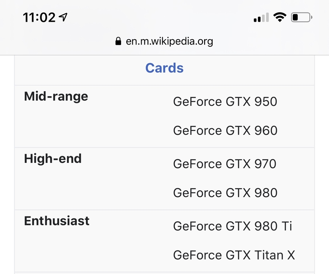Tap the Mid-range row label
The height and width of the screenshot is (274, 329).
pyautogui.click(x=56, y=96)
